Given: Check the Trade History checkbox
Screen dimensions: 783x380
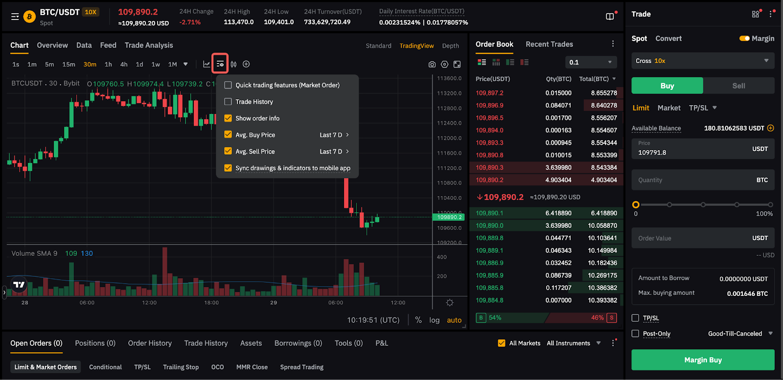Looking at the screenshot, I should (x=228, y=102).
